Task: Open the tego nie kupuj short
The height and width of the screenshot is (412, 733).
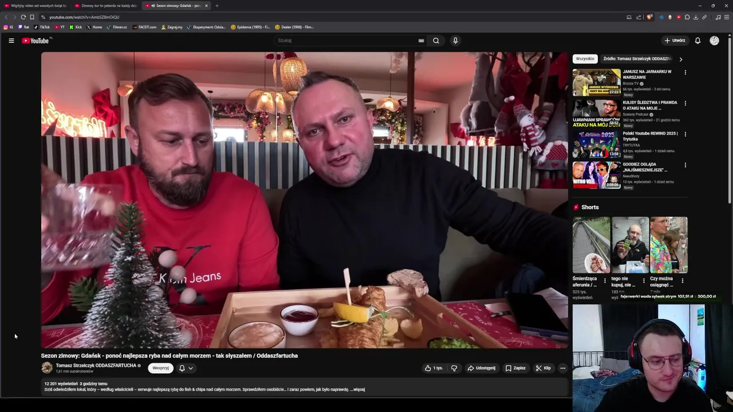Action: (x=630, y=245)
